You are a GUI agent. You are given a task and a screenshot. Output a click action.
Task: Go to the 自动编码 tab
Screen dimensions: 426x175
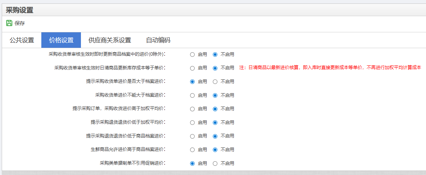click(158, 40)
